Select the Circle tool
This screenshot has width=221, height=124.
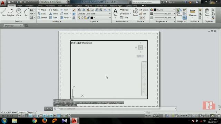19,12
